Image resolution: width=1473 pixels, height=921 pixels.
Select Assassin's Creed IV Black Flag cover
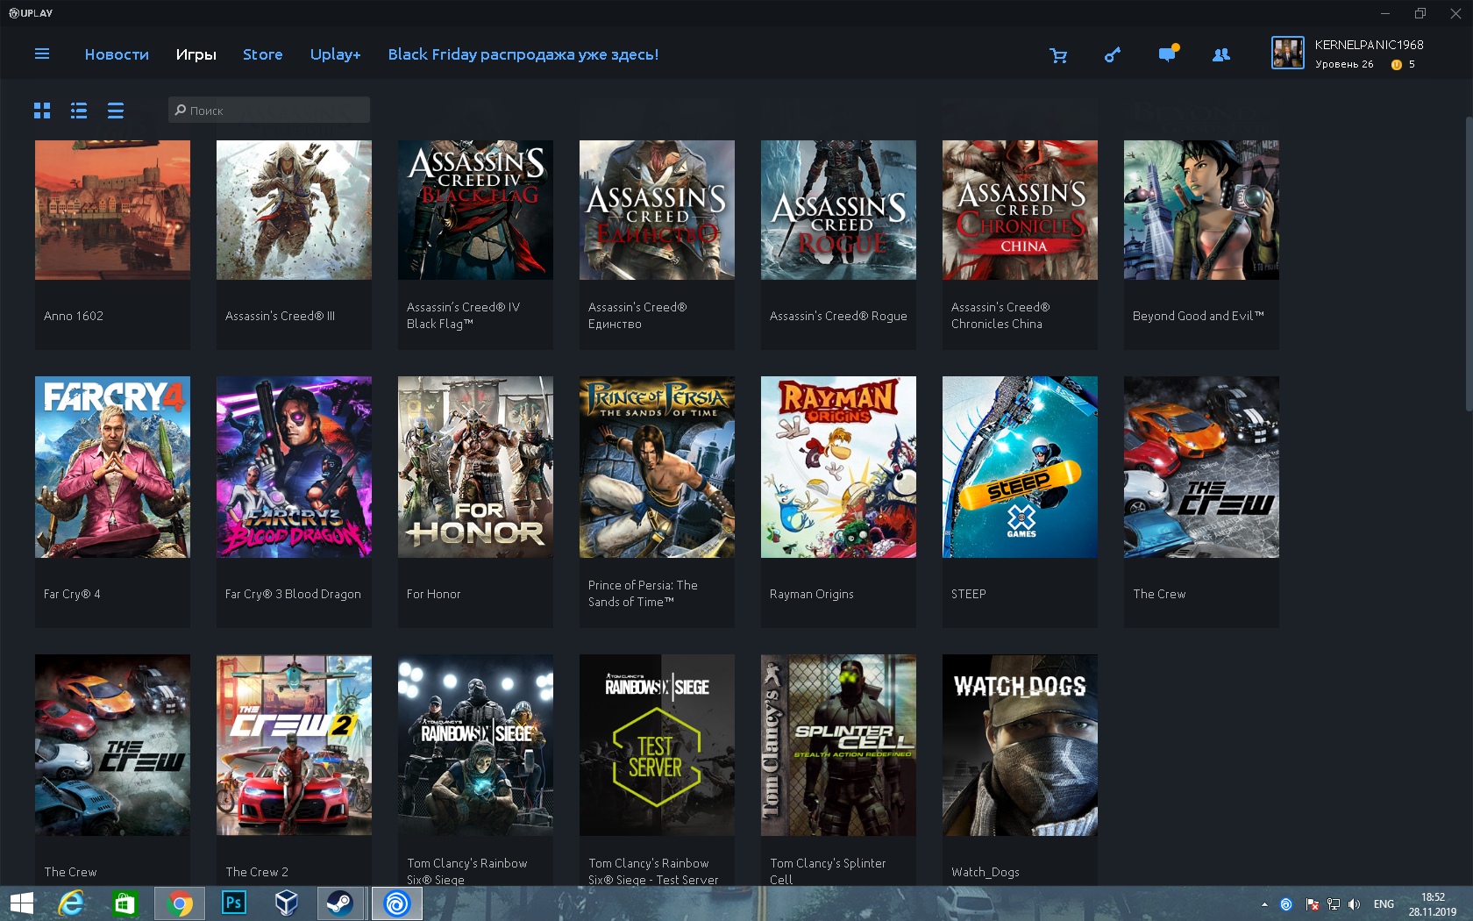475,211
